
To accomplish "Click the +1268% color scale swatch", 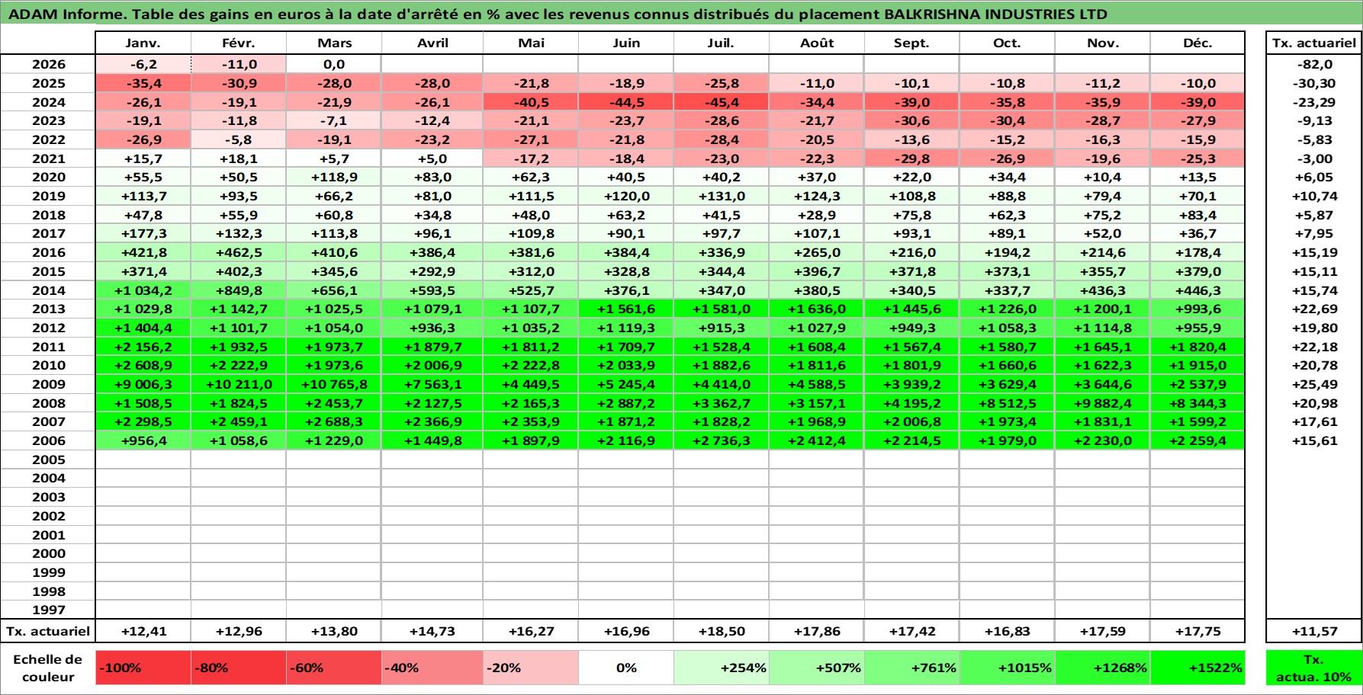I will (1103, 668).
